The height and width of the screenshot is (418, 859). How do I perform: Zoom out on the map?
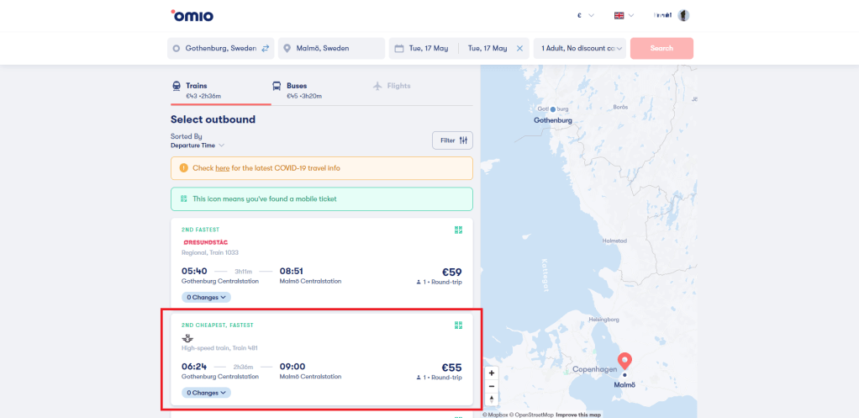click(x=492, y=386)
